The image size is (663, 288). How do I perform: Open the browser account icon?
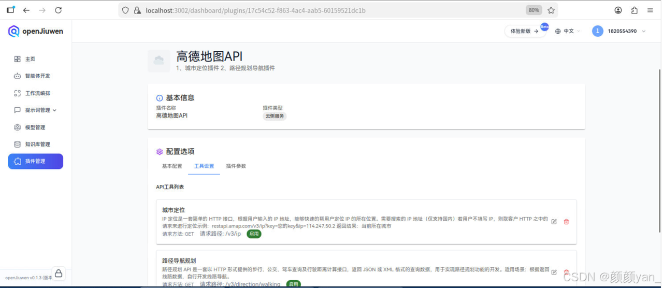tap(618, 10)
